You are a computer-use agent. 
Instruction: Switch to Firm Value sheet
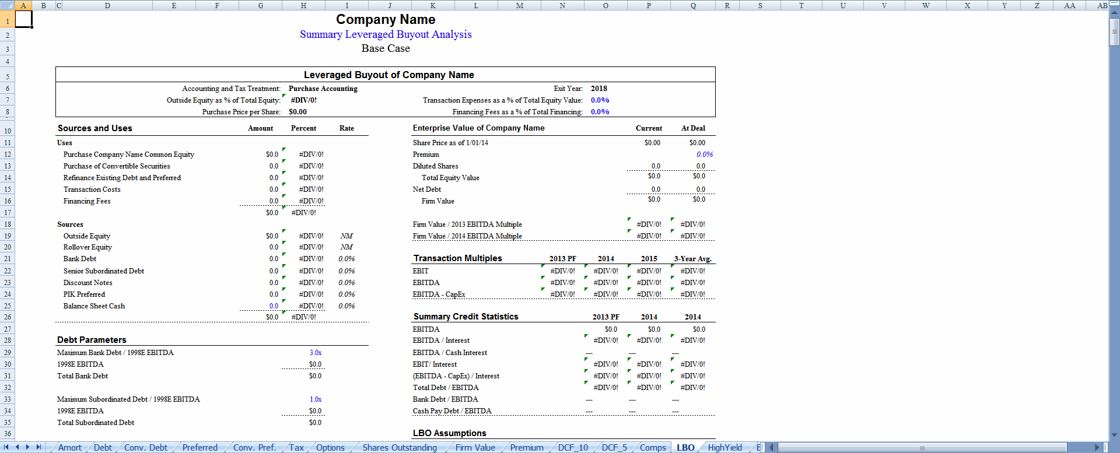point(475,448)
